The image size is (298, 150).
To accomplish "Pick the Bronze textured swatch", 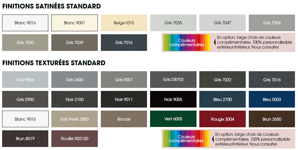I will tap(124, 119).
